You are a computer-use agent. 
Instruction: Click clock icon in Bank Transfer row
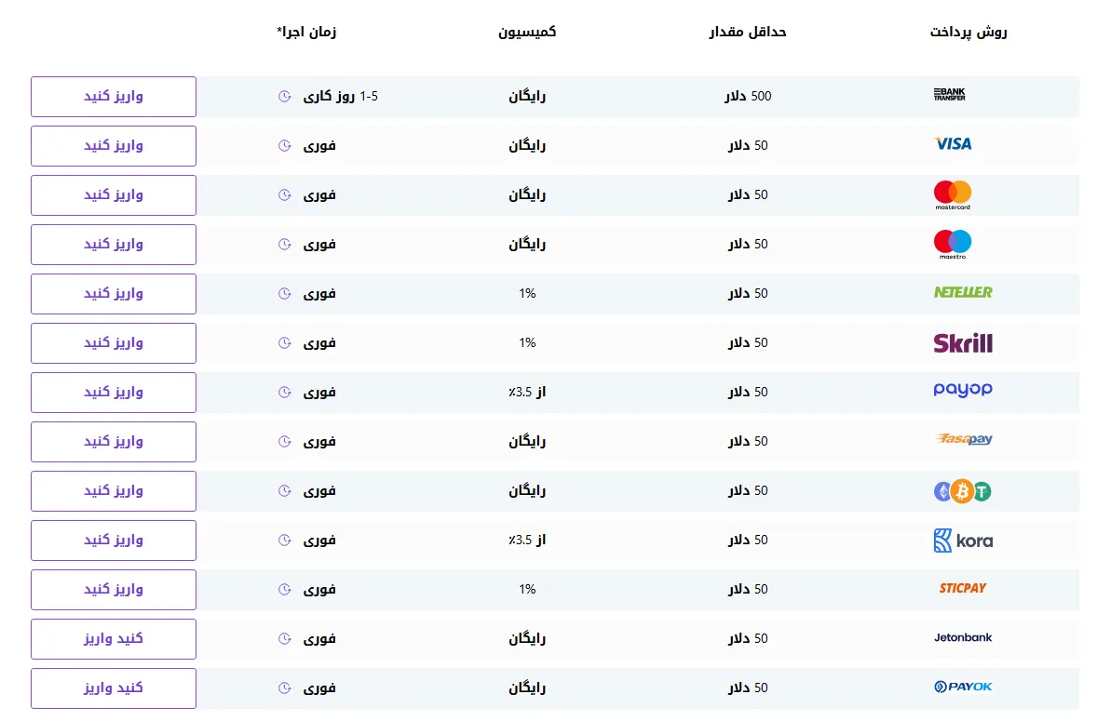(x=284, y=97)
